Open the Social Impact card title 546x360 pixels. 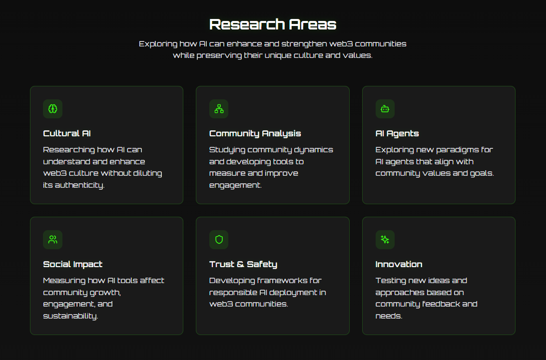pyautogui.click(x=73, y=265)
